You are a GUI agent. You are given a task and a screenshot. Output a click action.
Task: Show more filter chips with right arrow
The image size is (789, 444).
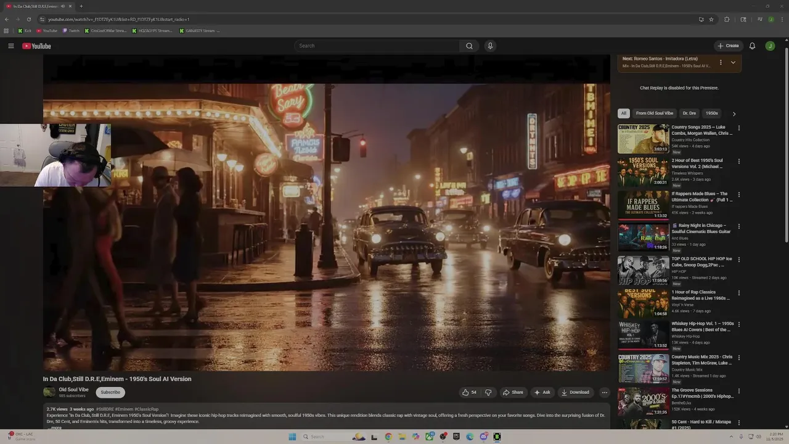pos(734,113)
